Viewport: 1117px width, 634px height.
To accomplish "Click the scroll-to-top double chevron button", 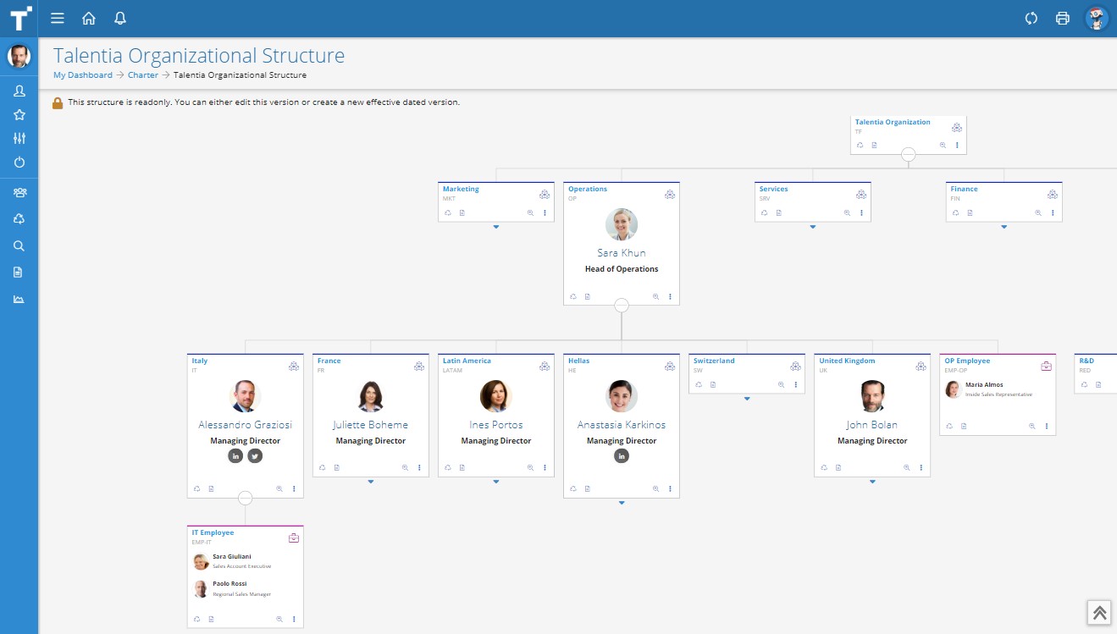I will 1099,613.
